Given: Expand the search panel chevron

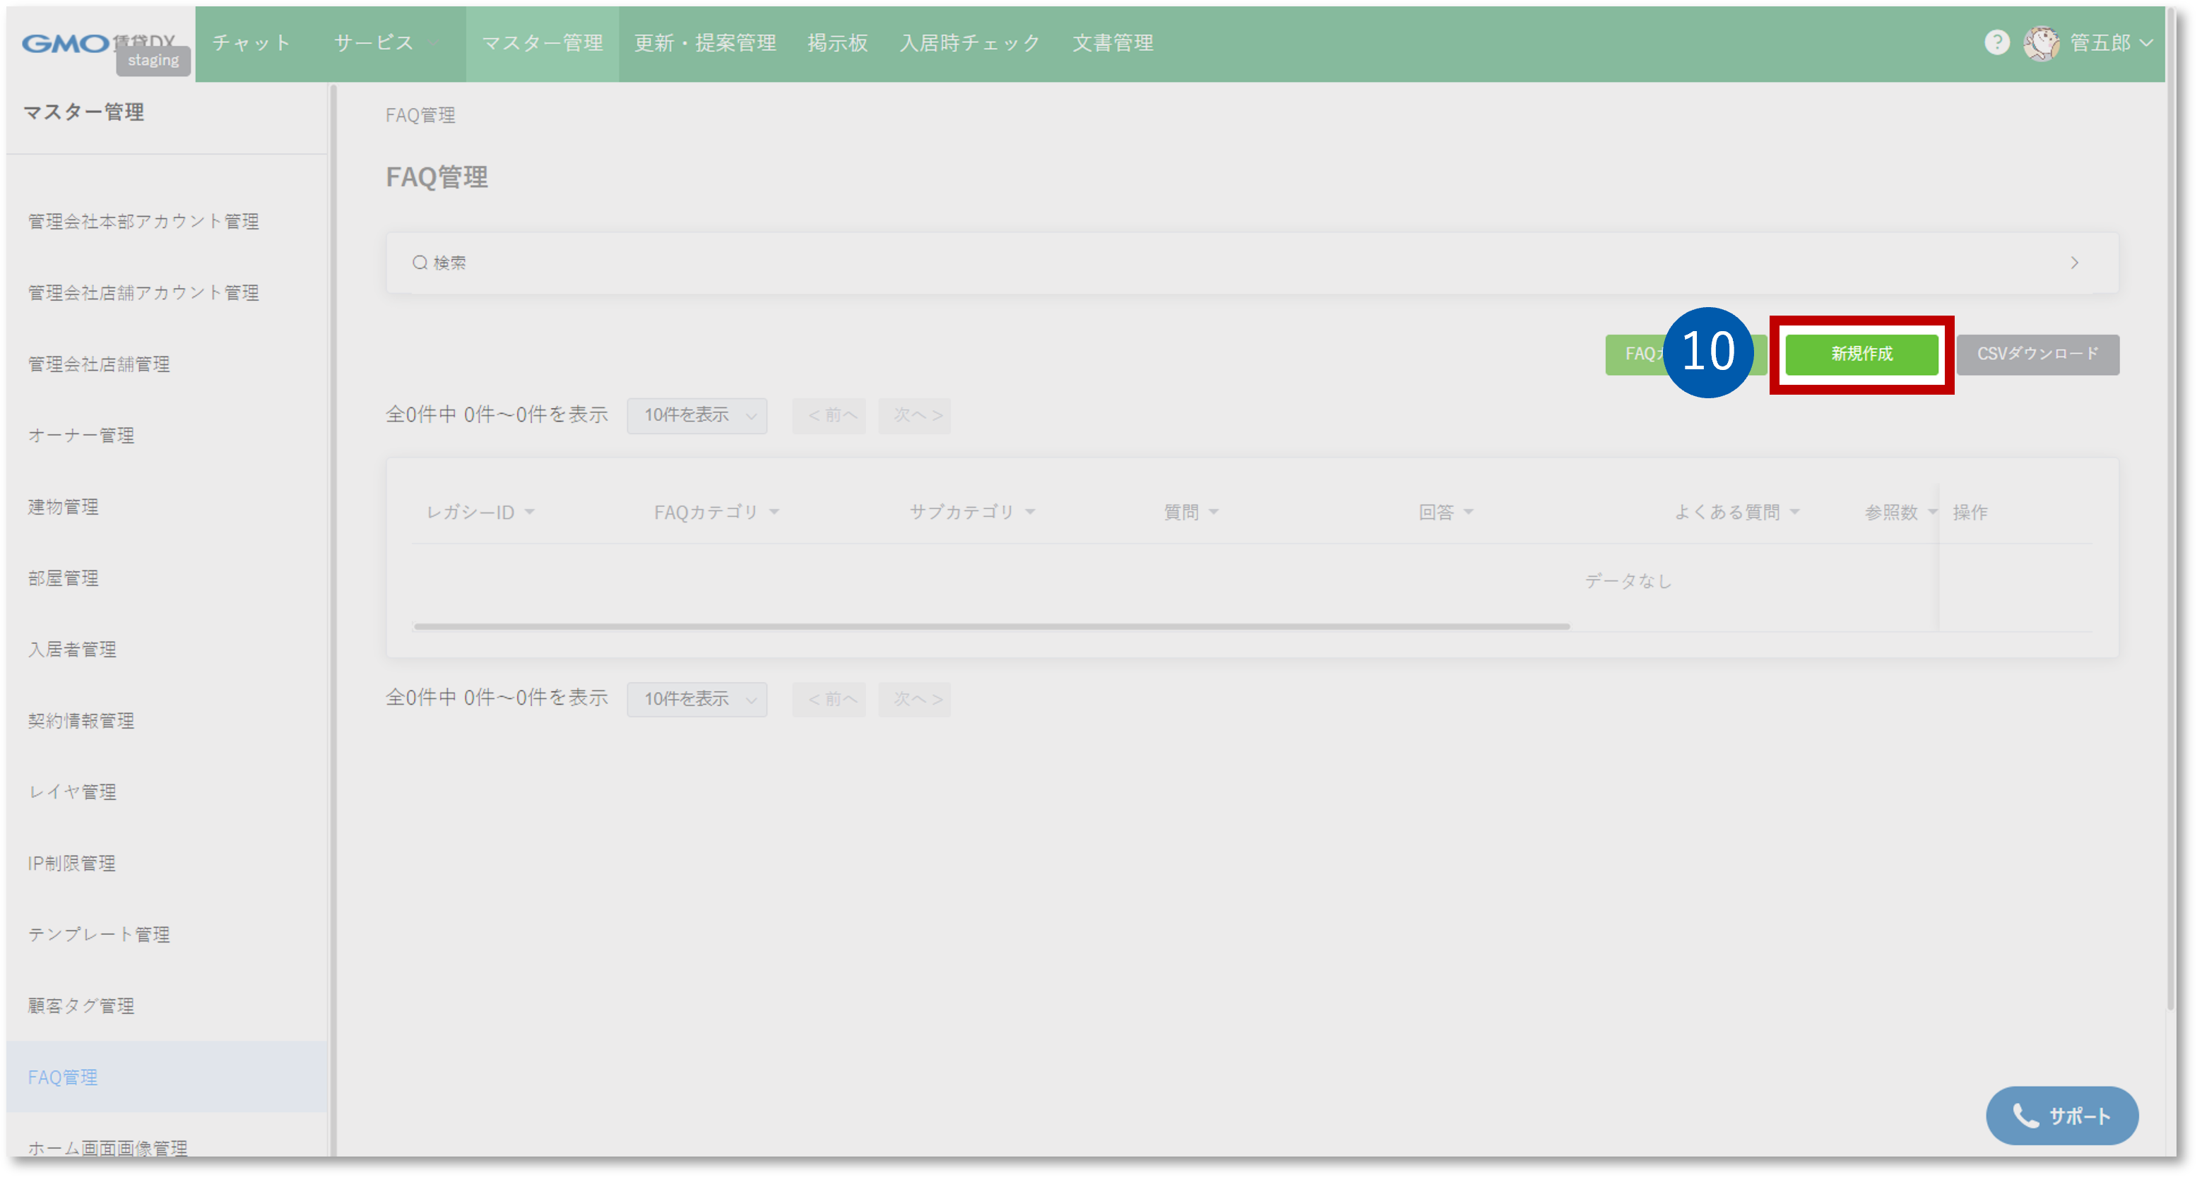Looking at the screenshot, I should point(2074,263).
